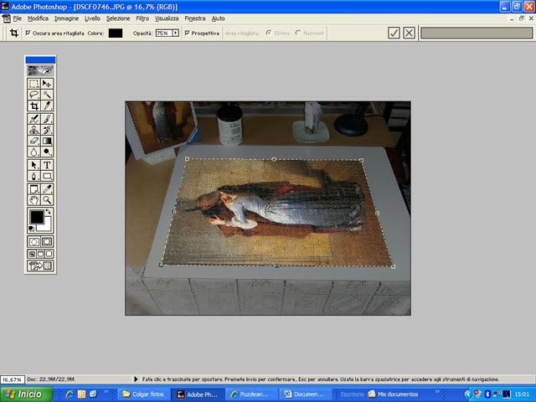This screenshot has width=536, height=402.
Task: Select the Magic Wand tool
Action: (47, 95)
